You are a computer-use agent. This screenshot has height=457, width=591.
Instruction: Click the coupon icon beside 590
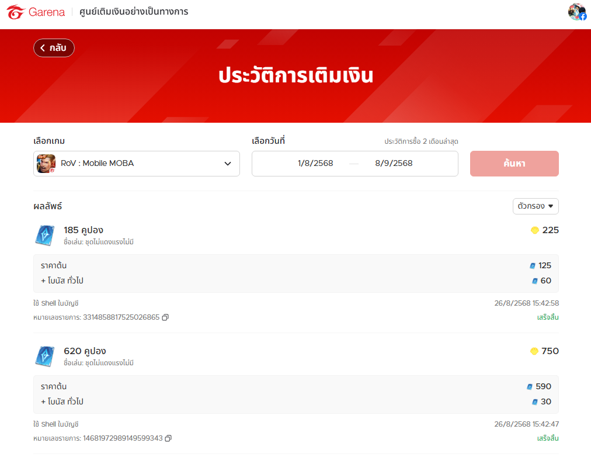pyautogui.click(x=530, y=387)
